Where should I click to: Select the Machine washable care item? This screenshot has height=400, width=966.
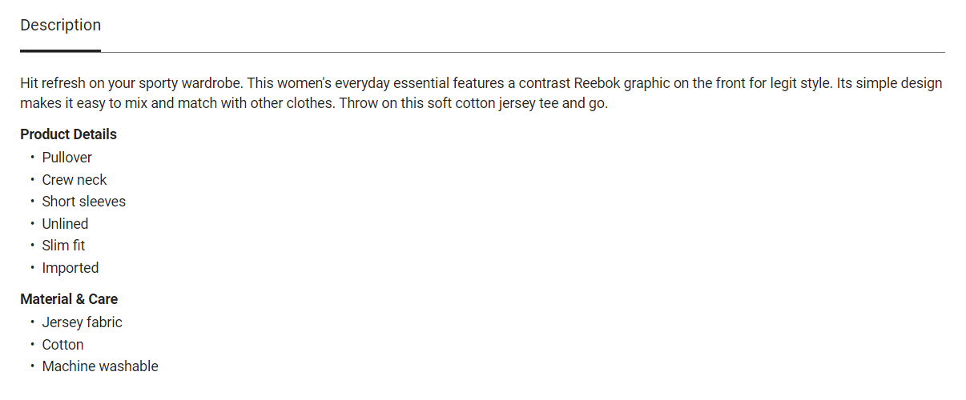click(100, 366)
